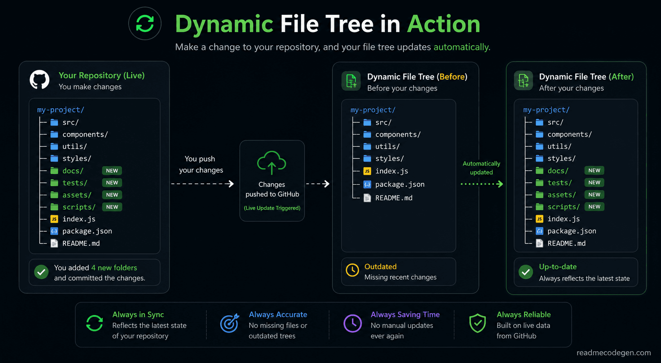Screen dimensions: 661x363
Task: Click the green tests/ folder icon in After tree
Action: tap(539, 183)
